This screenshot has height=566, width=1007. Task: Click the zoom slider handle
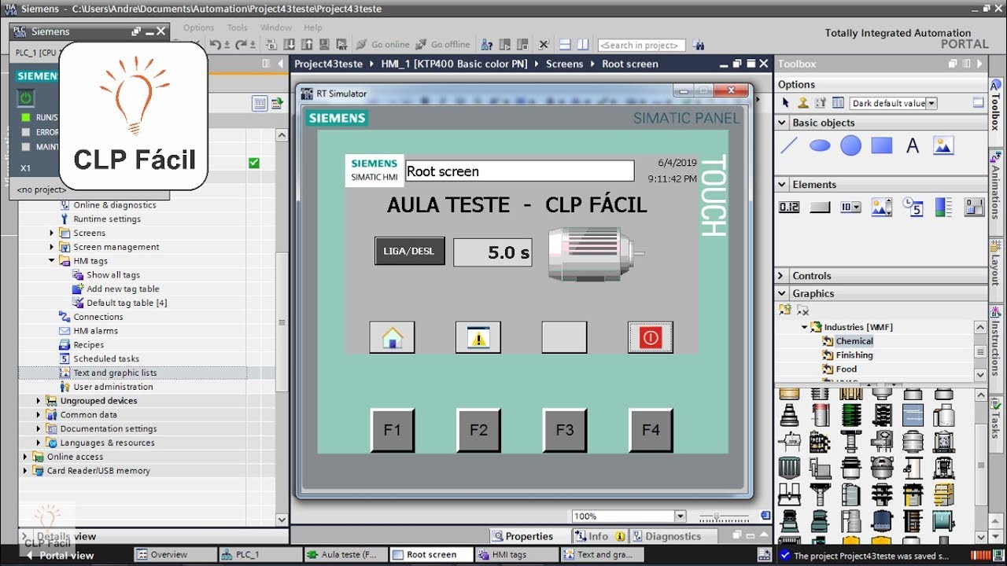pyautogui.click(x=718, y=516)
